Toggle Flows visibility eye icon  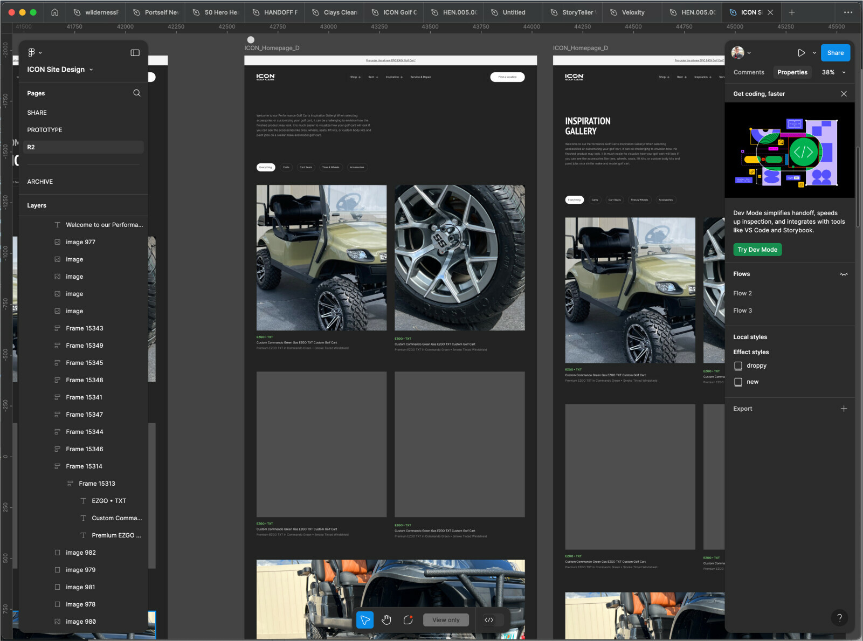(x=844, y=274)
